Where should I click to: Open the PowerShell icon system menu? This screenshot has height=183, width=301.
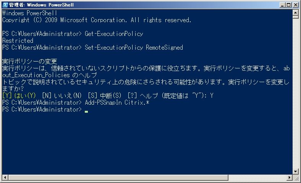point(5,5)
